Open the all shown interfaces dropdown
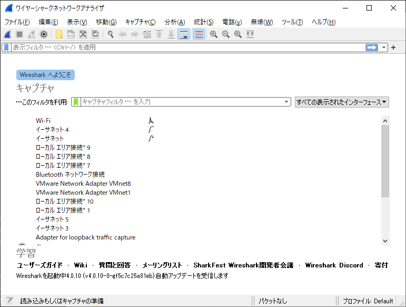 pyautogui.click(x=342, y=102)
